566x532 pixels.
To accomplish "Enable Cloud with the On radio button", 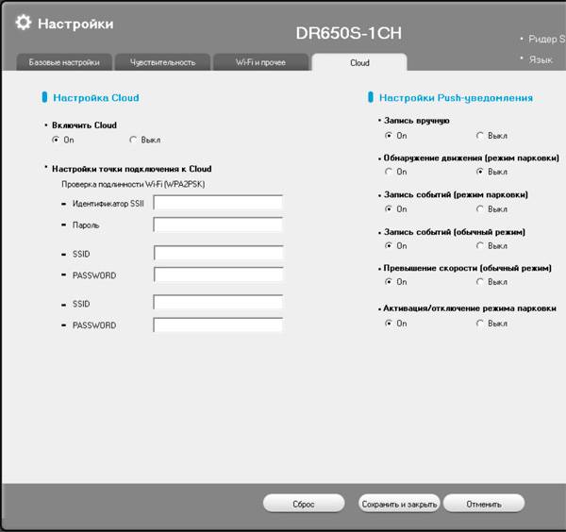I will [56, 140].
